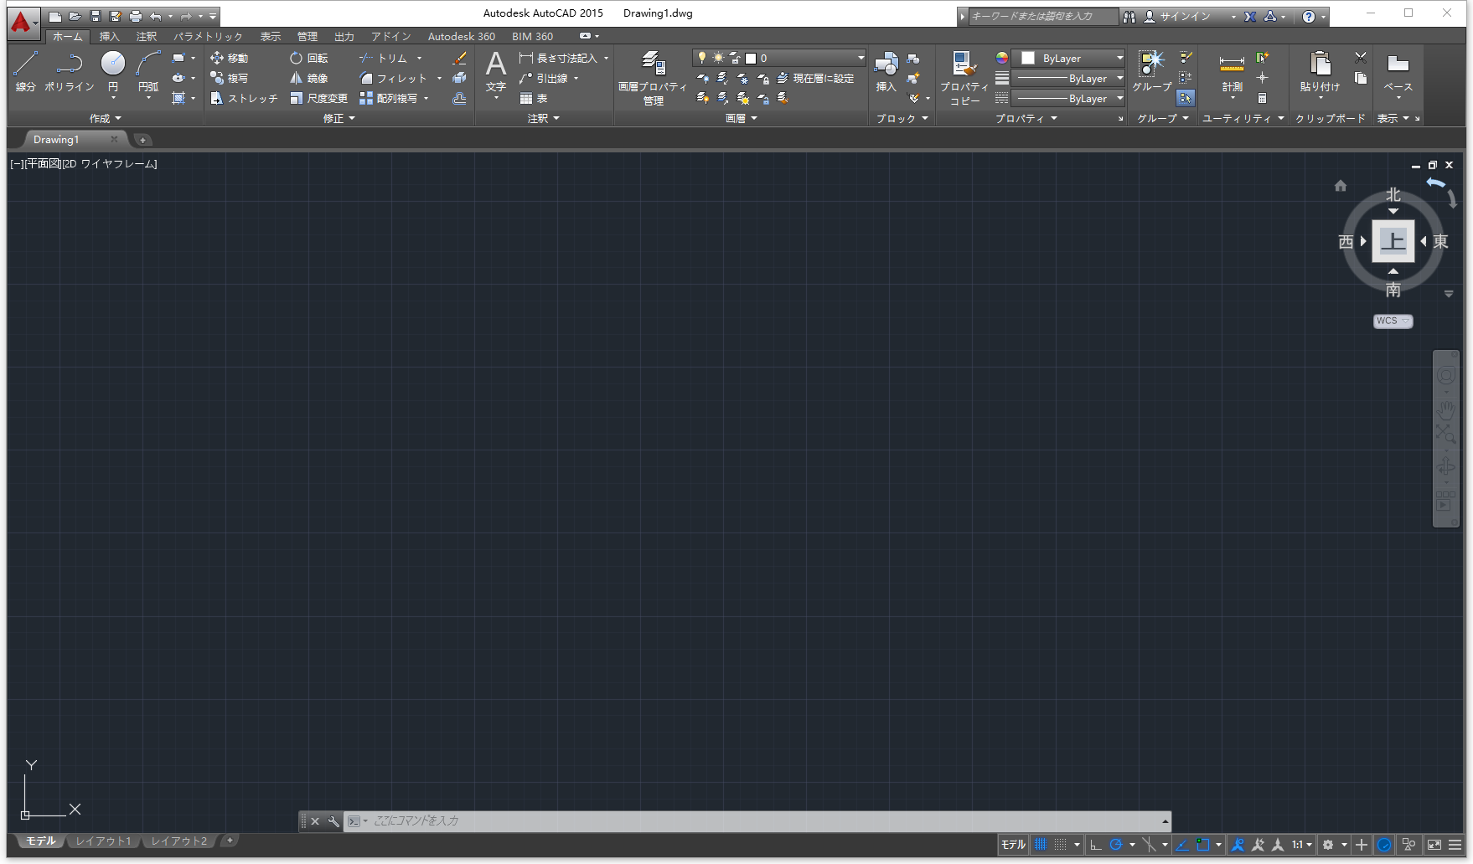
Task: Click the keyword search field in title bar
Action: pyautogui.click(x=1043, y=16)
